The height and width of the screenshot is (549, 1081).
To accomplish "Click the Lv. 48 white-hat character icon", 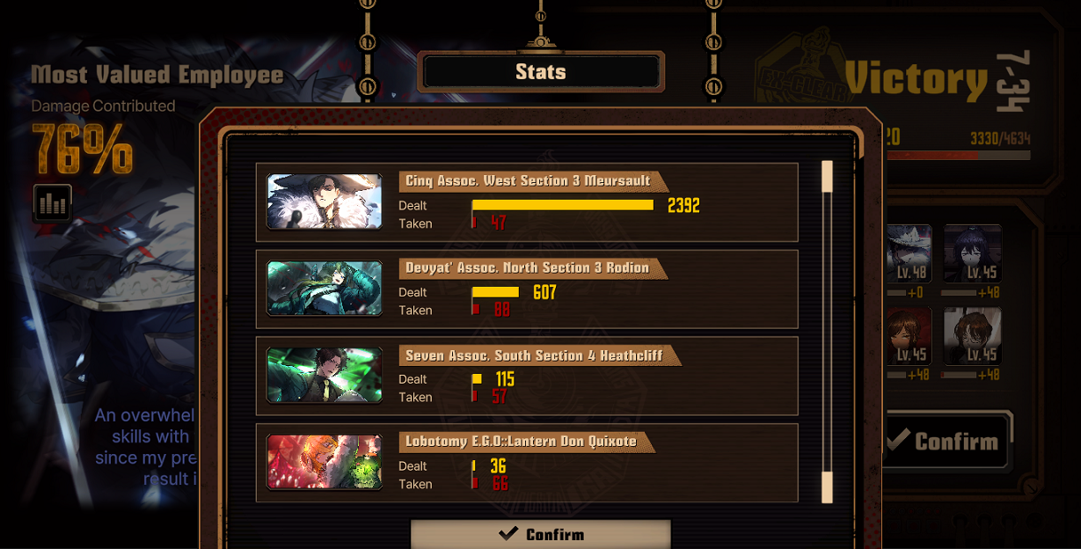I will pyautogui.click(x=908, y=253).
